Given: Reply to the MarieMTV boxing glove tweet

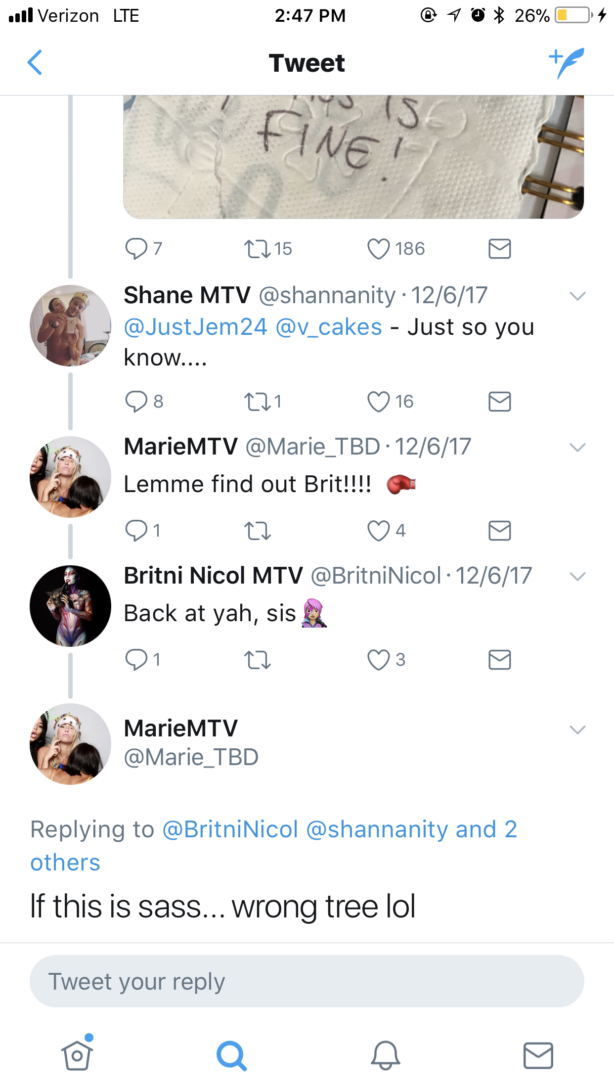Looking at the screenshot, I should click(x=136, y=531).
